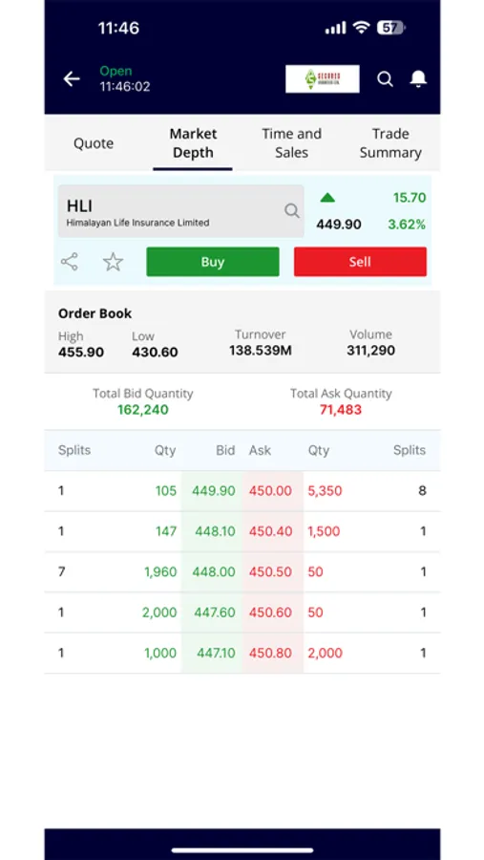Tap the 11:46 status bar clock
This screenshot has width=484, height=860.
[x=118, y=28]
